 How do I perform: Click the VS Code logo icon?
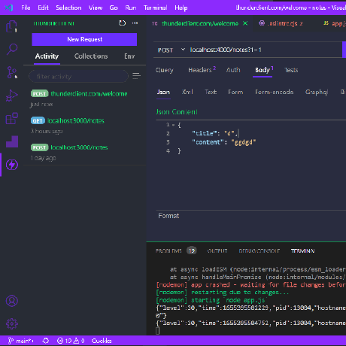click(x=9, y=8)
